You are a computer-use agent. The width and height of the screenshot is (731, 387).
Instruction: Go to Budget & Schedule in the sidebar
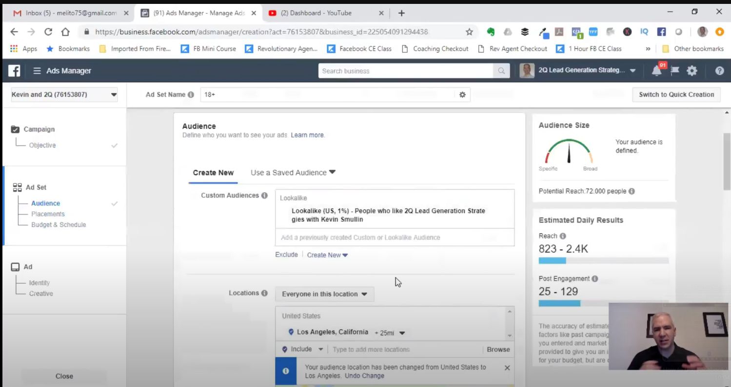(x=59, y=225)
